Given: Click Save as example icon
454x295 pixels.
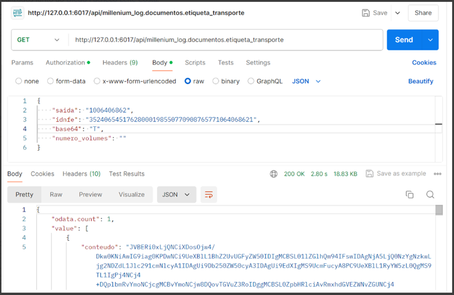Looking at the screenshot, I should (369, 174).
